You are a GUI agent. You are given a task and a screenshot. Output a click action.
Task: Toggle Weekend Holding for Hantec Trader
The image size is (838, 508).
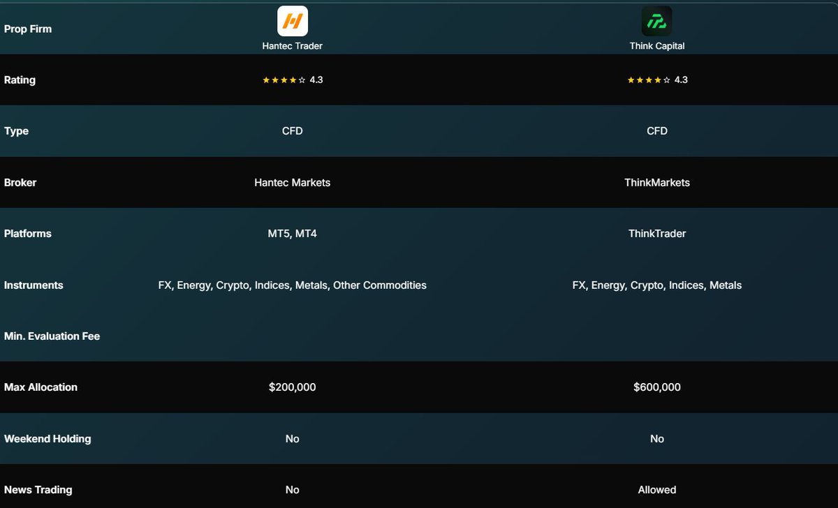click(292, 438)
